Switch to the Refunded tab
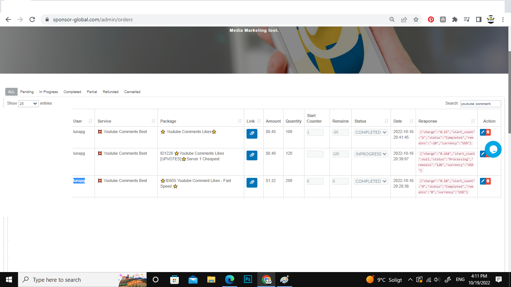Screen dimensions: 511x287 coord(111,92)
